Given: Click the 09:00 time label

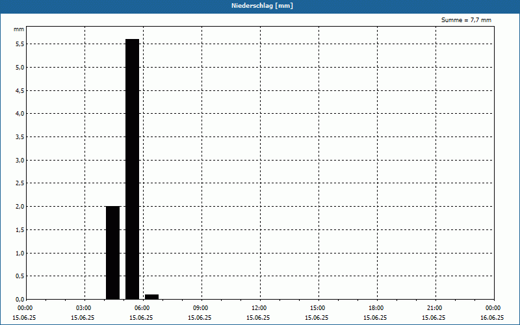Looking at the screenshot, I should coord(201,308).
